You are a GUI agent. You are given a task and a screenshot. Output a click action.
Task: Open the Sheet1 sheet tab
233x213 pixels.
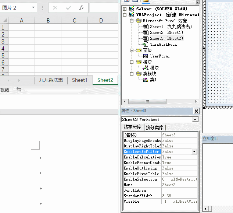pyautogui.click(x=80, y=80)
